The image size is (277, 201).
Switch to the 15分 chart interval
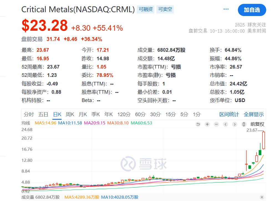171,114
